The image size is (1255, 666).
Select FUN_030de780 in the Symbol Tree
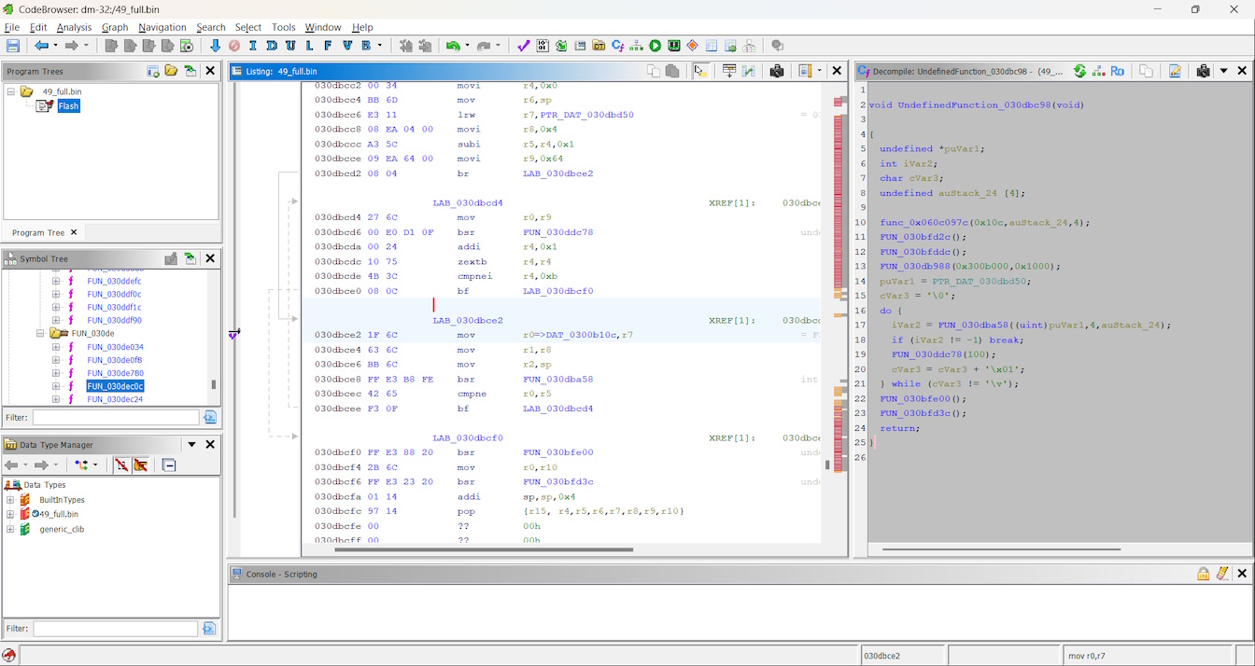(115, 373)
